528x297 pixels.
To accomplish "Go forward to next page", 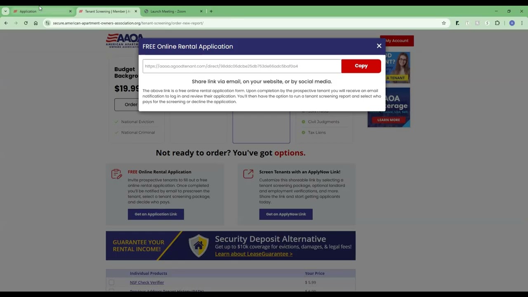I will pyautogui.click(x=16, y=23).
